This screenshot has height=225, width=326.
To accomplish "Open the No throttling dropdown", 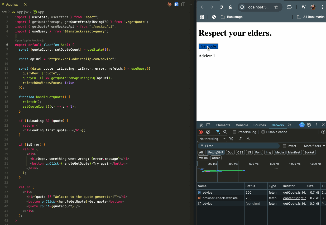I will 212,139.
